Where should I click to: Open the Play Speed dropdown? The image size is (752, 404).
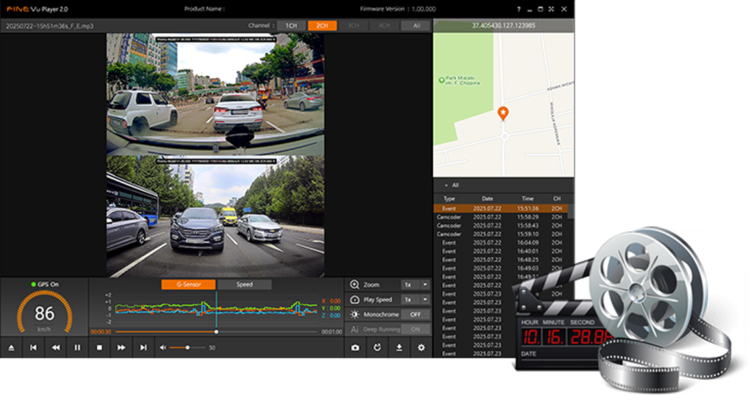[x=425, y=299]
